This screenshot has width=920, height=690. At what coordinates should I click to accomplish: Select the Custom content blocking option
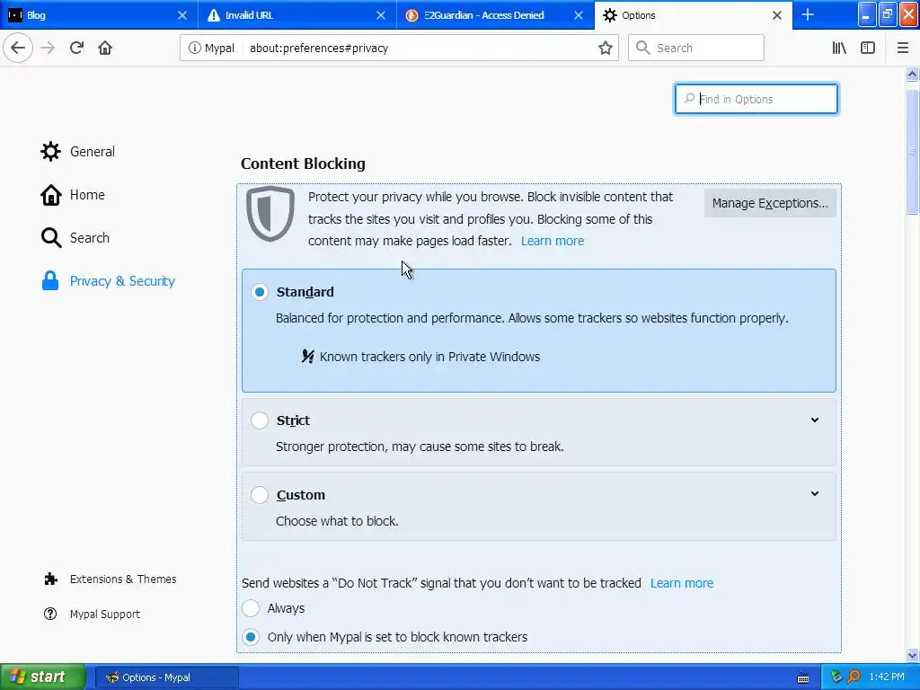(x=260, y=495)
